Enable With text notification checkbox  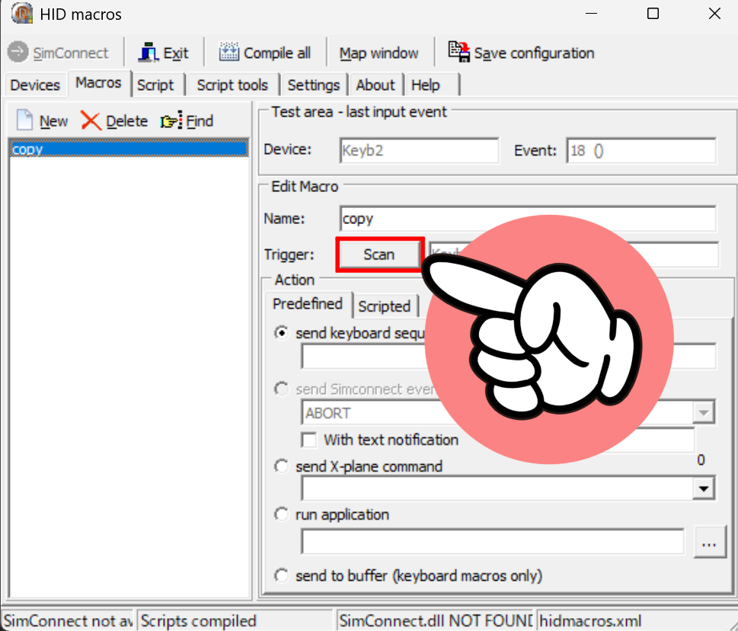309,440
